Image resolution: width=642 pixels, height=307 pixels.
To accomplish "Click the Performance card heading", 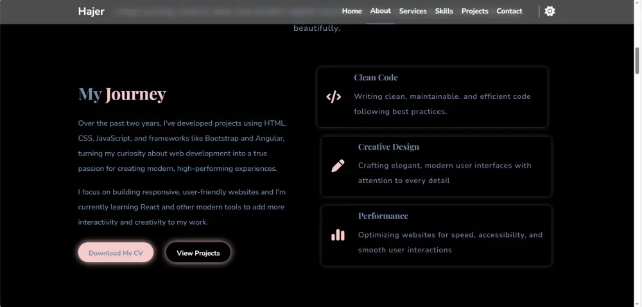I will (x=383, y=216).
